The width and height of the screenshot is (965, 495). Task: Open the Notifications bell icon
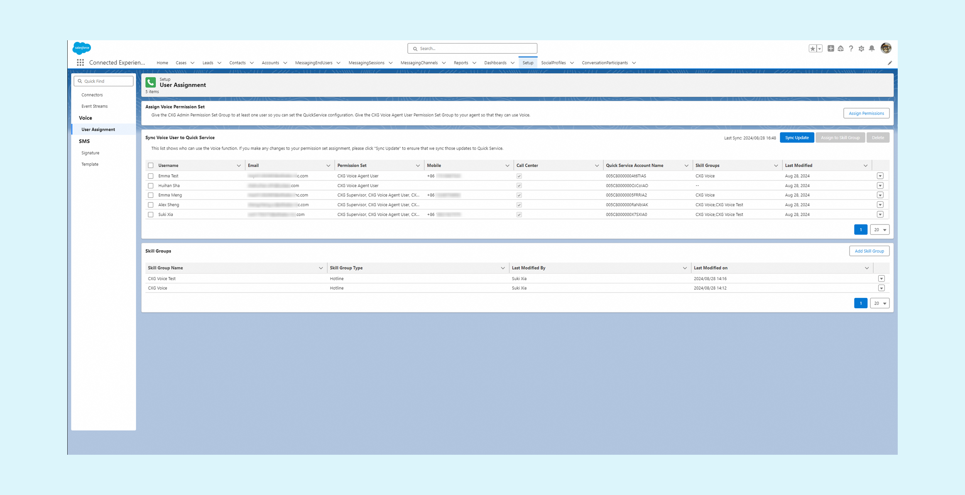tap(872, 49)
